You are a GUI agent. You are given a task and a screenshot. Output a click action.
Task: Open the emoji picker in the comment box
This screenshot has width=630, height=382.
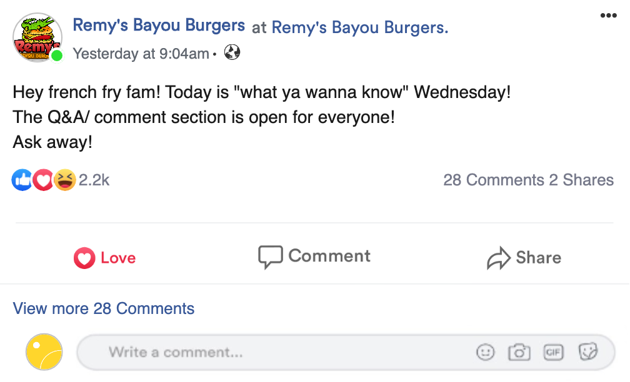click(486, 352)
